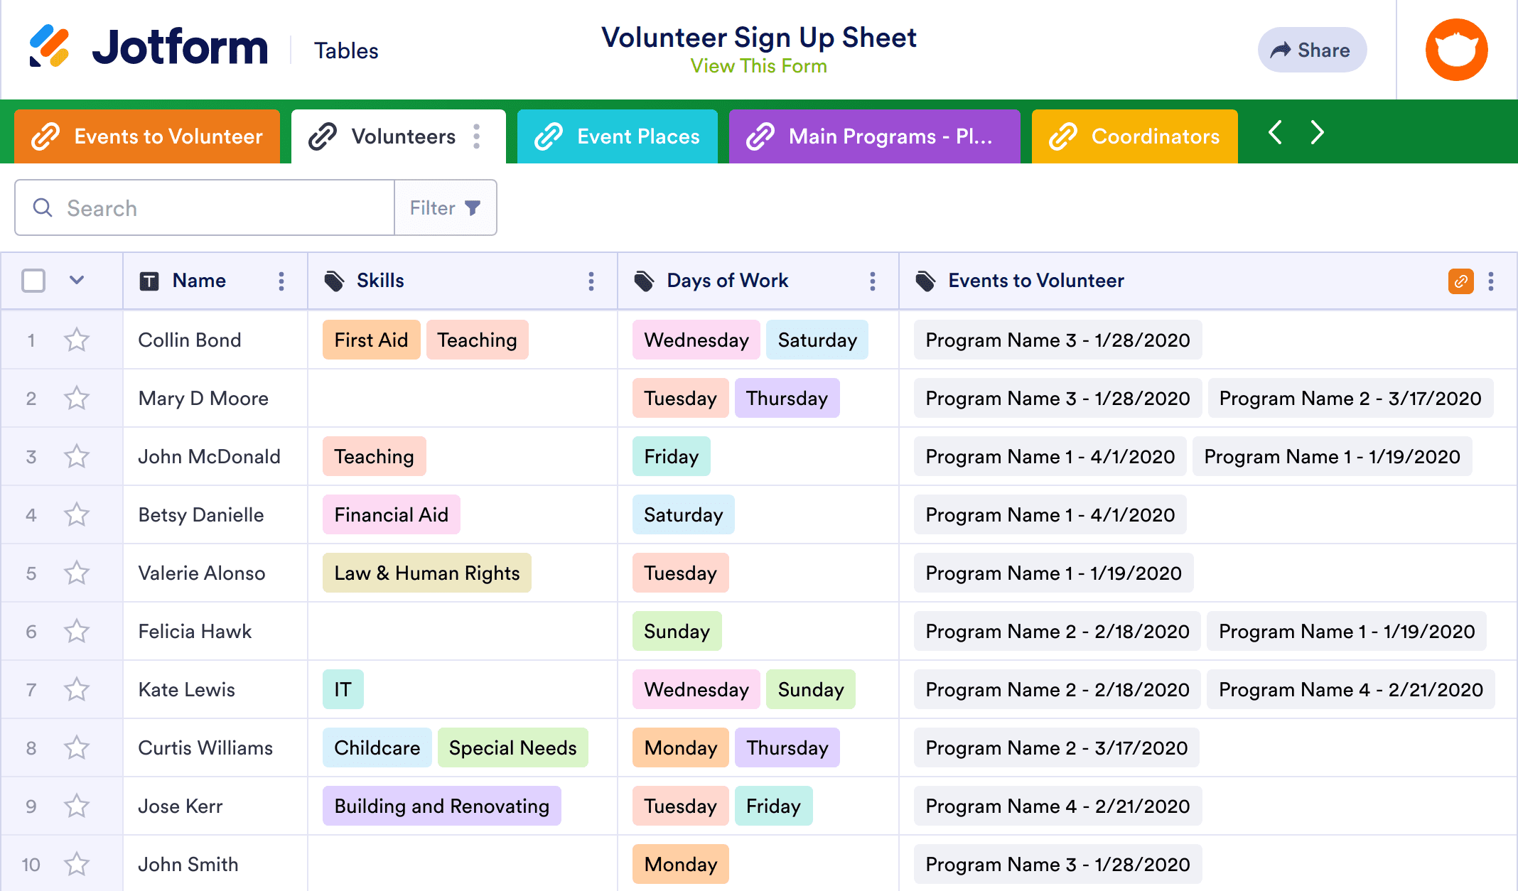
Task: Star Jose Kerr's row as favorite
Action: (77, 806)
